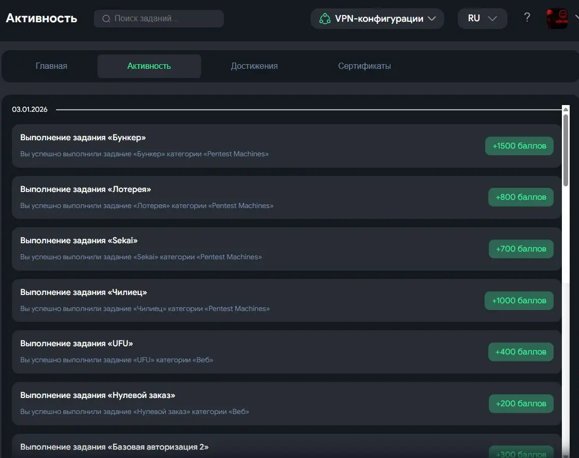Viewport: 579px width, 458px height.
Task: Click the Лотерея Pentest Machines description text
Action: pyautogui.click(x=147, y=205)
